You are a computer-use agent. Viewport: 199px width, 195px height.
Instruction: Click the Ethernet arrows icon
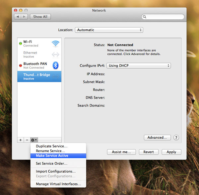tap(55, 55)
